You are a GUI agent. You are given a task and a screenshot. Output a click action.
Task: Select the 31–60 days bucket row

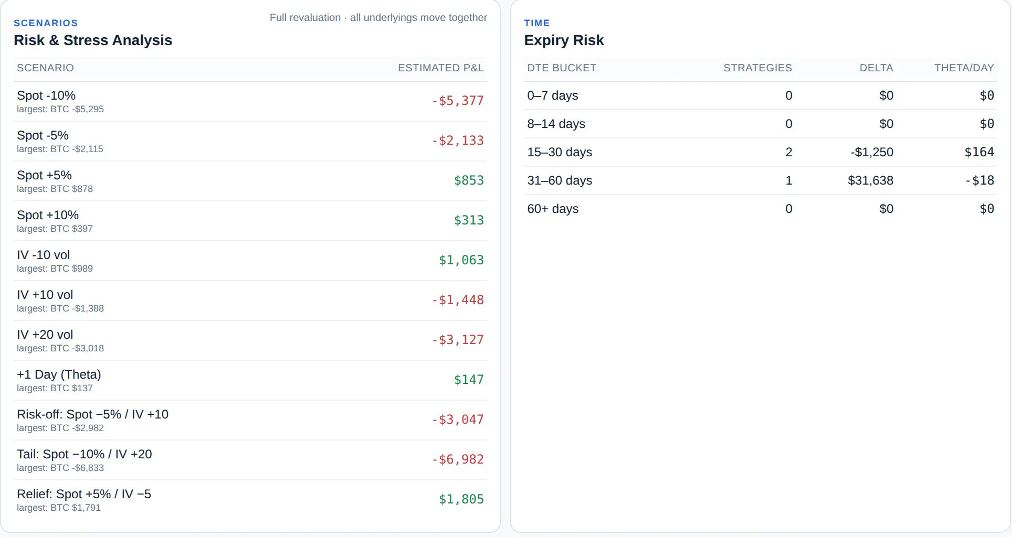[x=761, y=180]
